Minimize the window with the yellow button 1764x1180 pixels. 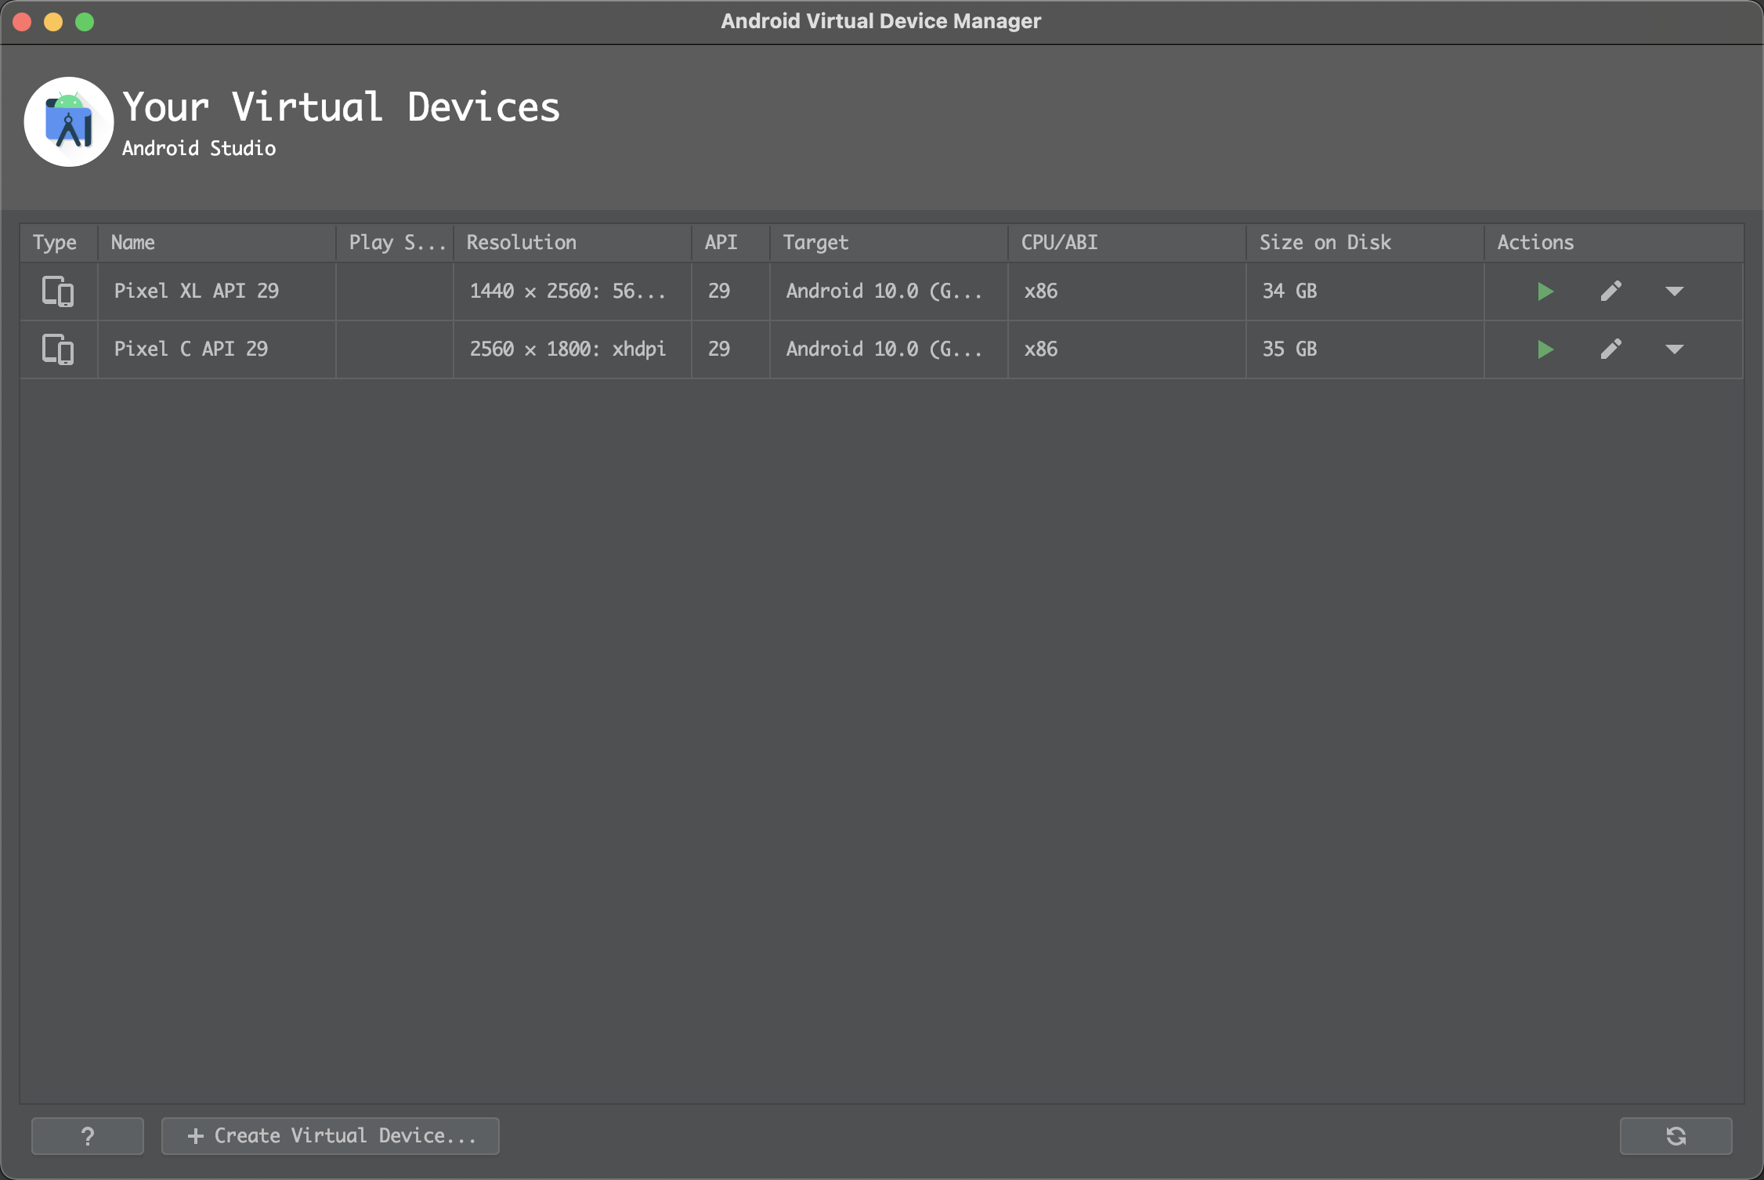[x=53, y=22]
